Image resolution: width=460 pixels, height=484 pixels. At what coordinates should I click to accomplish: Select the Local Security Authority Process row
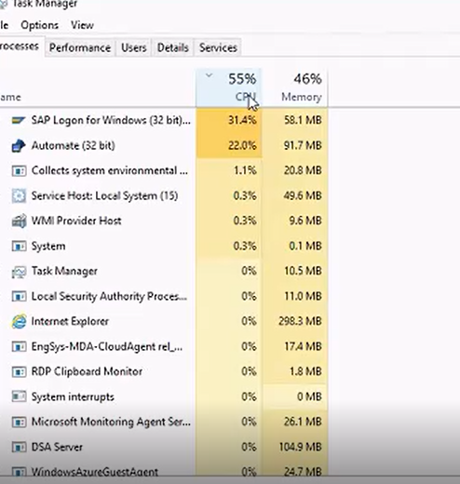[164, 296]
